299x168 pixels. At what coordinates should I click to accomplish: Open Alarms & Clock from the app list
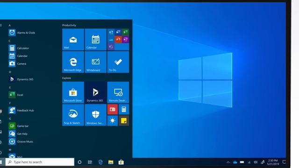click(22, 33)
